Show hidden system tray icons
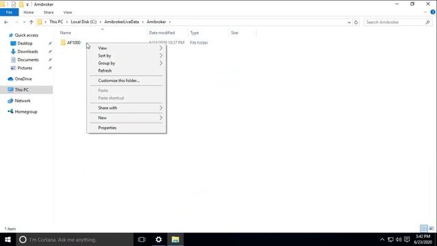 point(382,239)
